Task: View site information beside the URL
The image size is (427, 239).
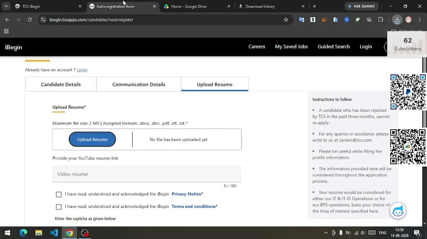Action: [x=43, y=20]
